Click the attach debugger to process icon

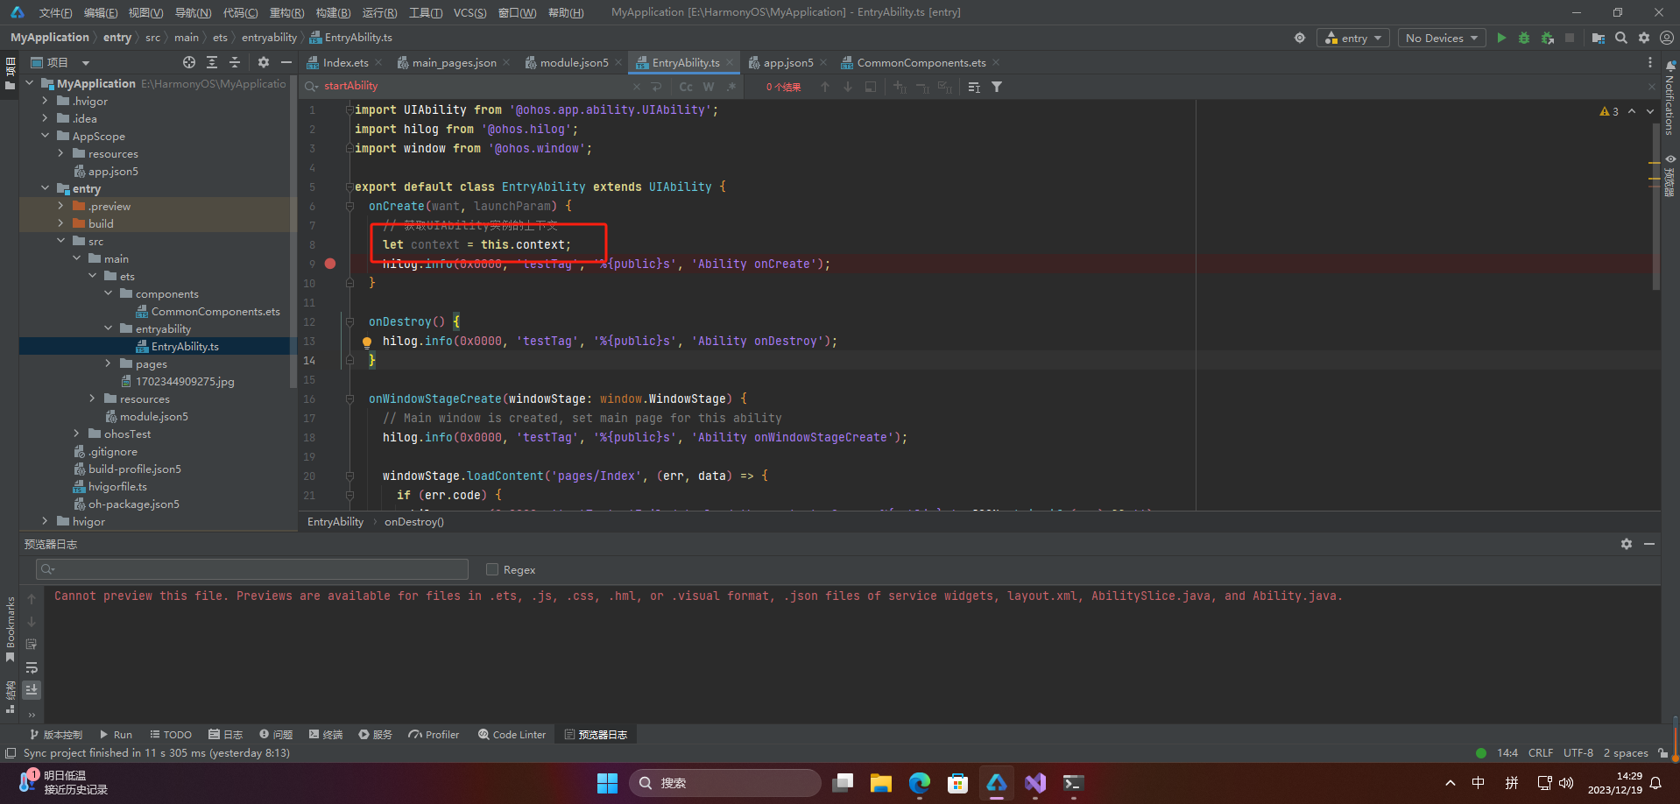pos(1547,38)
